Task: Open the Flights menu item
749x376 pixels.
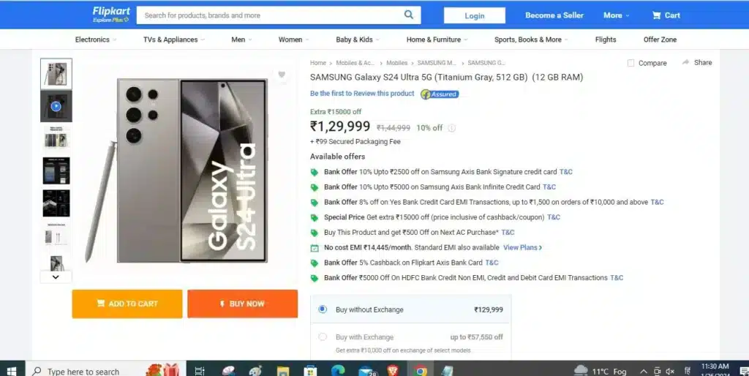Action: [605, 40]
